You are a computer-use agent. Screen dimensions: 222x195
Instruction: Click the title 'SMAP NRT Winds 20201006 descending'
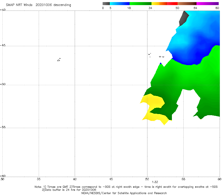coord(38,5)
